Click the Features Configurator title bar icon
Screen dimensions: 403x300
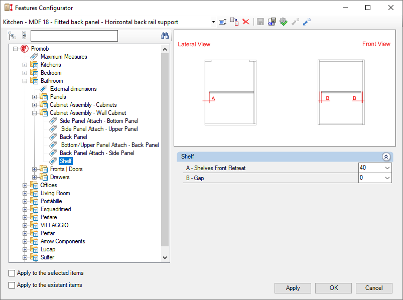[9, 8]
